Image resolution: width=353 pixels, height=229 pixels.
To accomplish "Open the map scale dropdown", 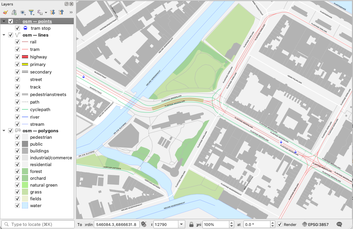I will tap(181, 225).
